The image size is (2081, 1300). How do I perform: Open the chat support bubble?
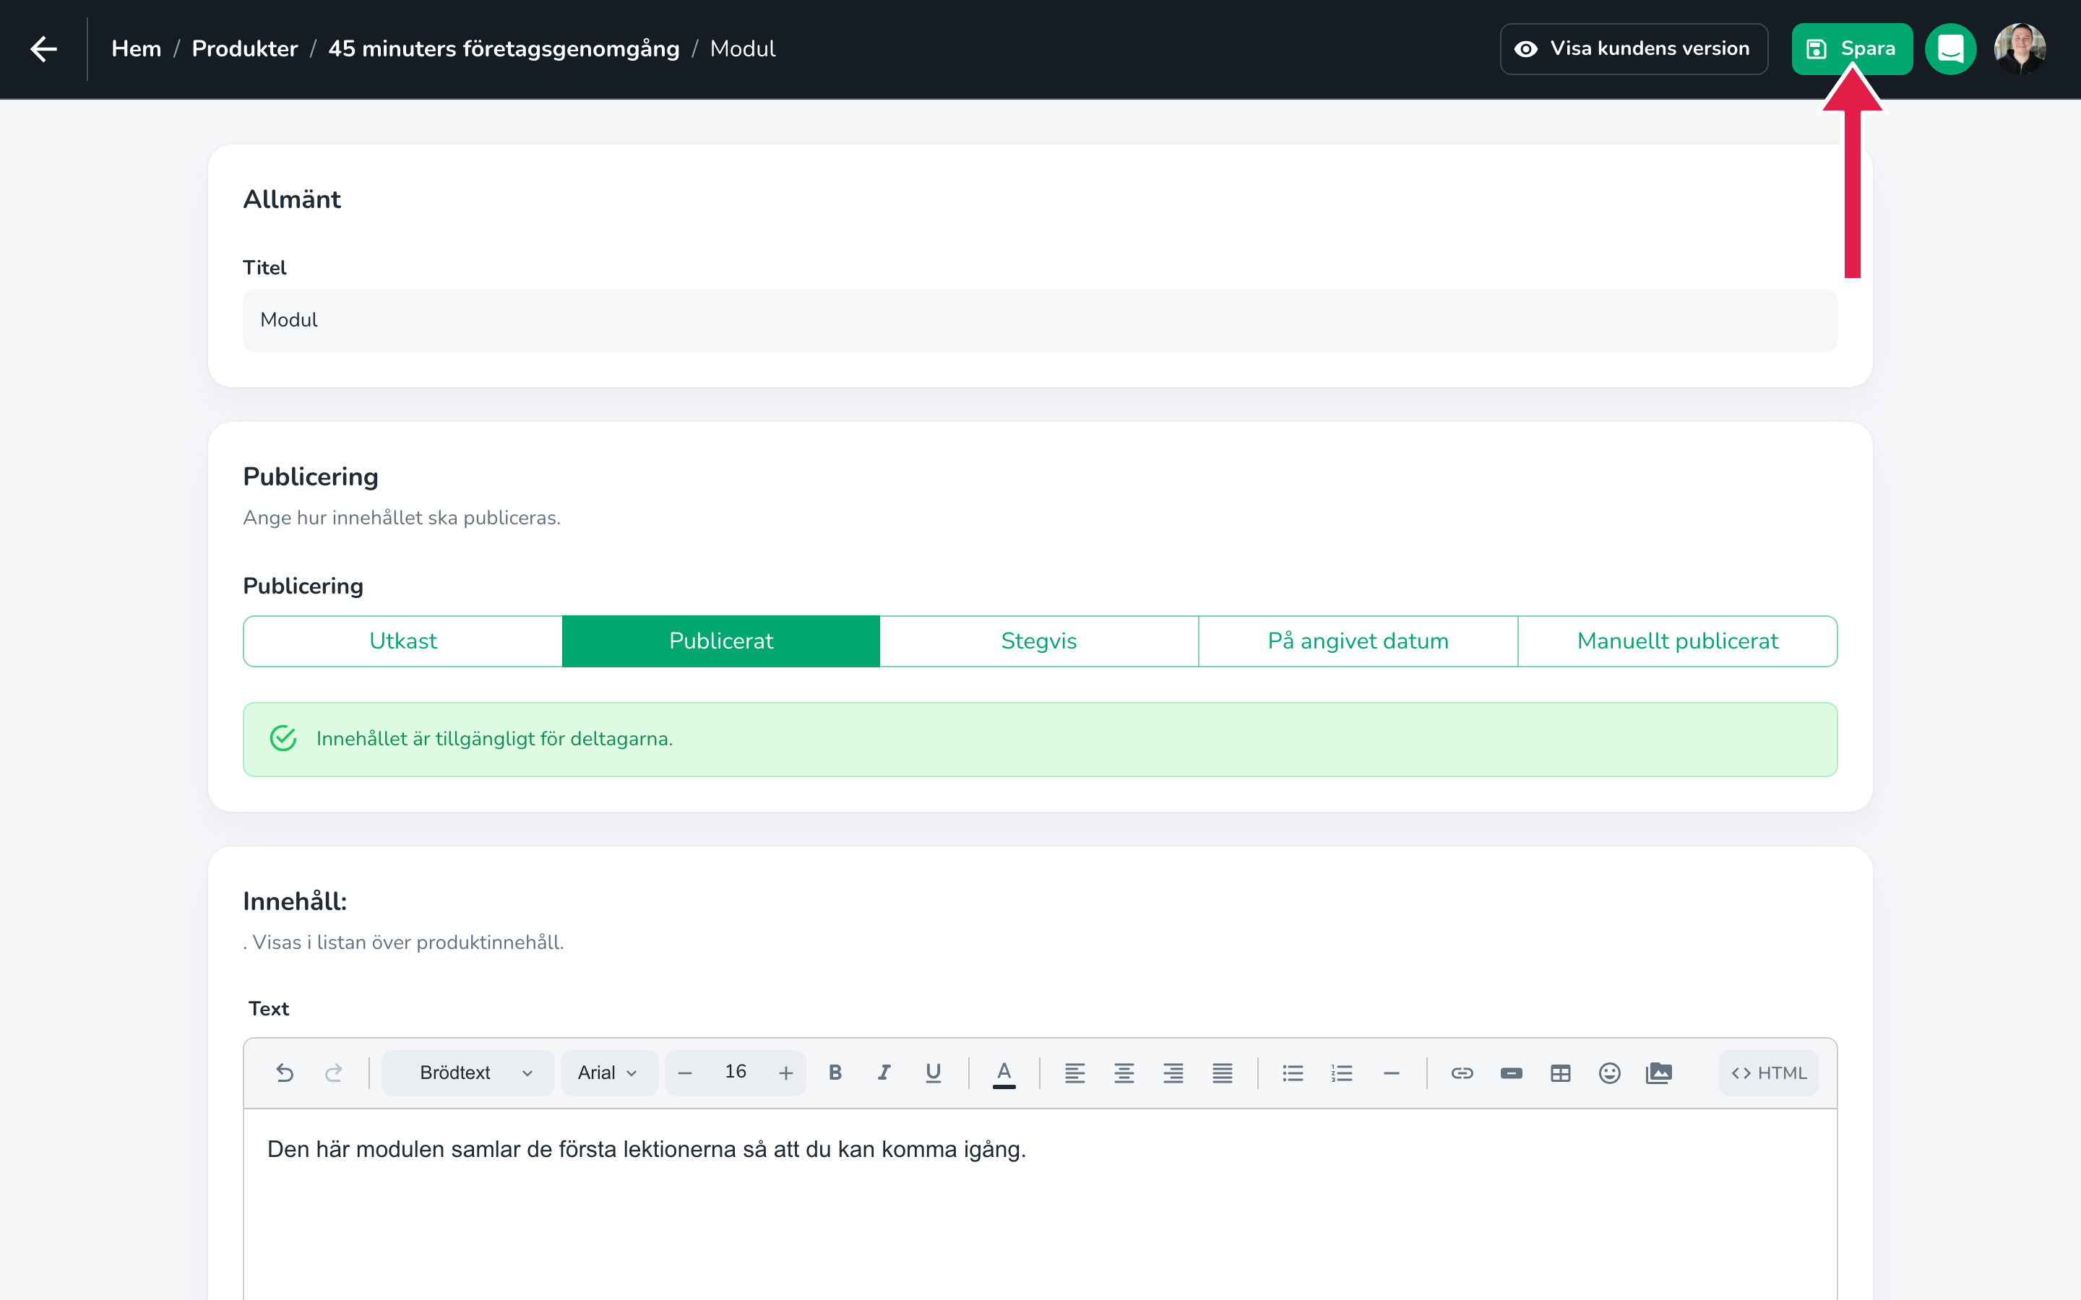(1950, 49)
